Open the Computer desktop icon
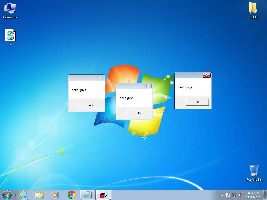Image resolution: width=267 pixels, height=200 pixels. (x=10, y=11)
